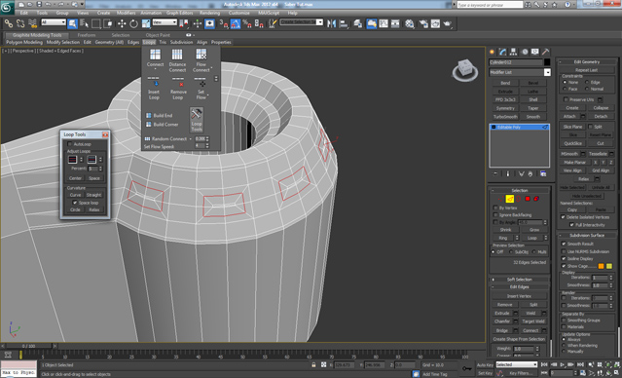
Task: Click the TurboSmooth modifier button
Action: 505,117
